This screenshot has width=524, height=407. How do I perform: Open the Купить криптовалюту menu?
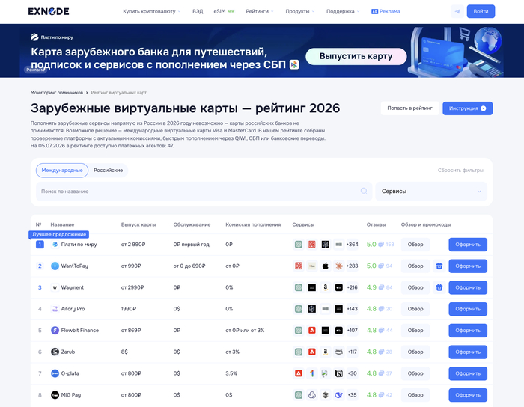pyautogui.click(x=151, y=11)
